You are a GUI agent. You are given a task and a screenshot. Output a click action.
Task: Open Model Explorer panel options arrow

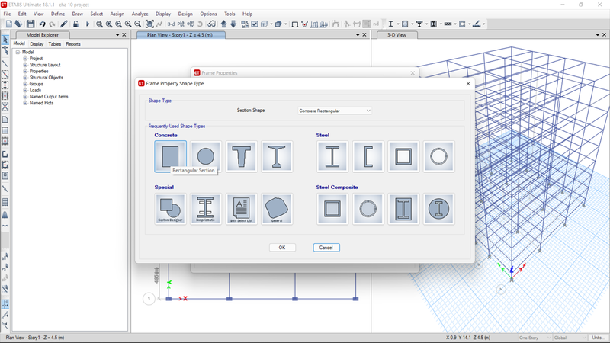tap(117, 35)
